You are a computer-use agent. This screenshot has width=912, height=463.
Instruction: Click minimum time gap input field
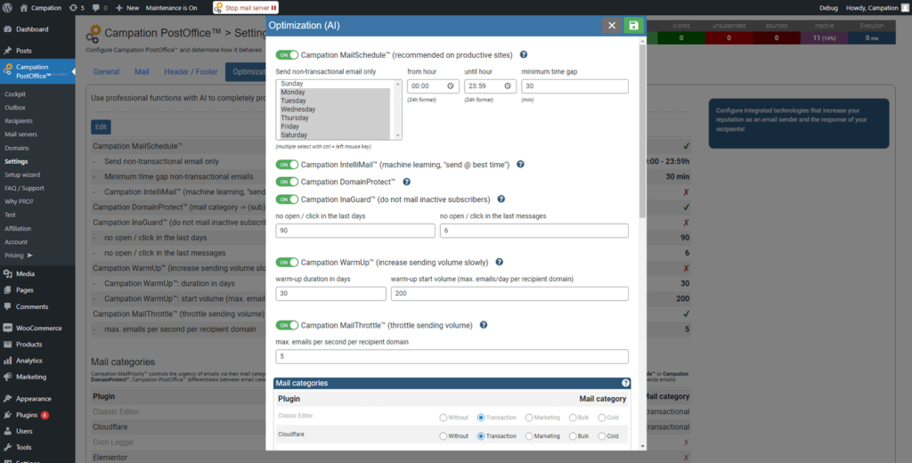coord(574,86)
